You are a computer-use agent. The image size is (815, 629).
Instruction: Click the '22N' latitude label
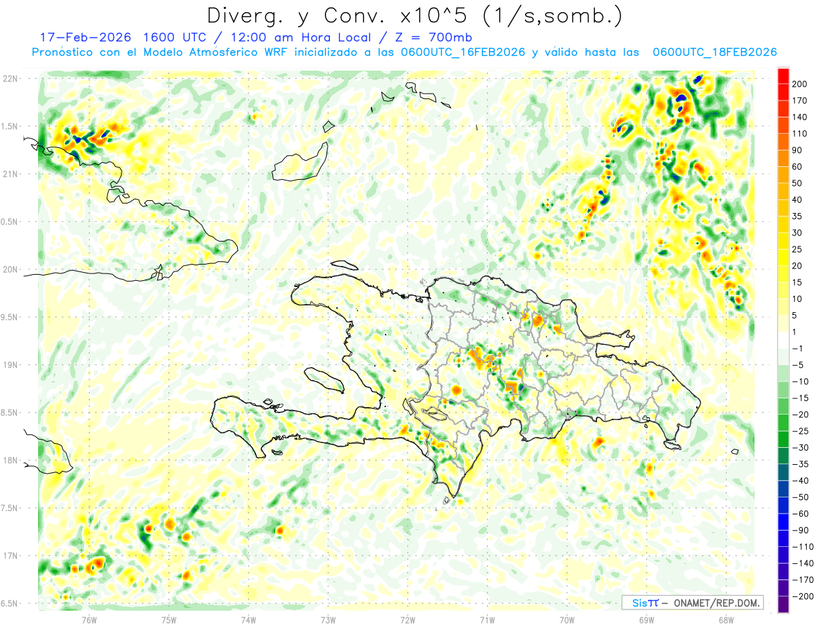pyautogui.click(x=10, y=79)
